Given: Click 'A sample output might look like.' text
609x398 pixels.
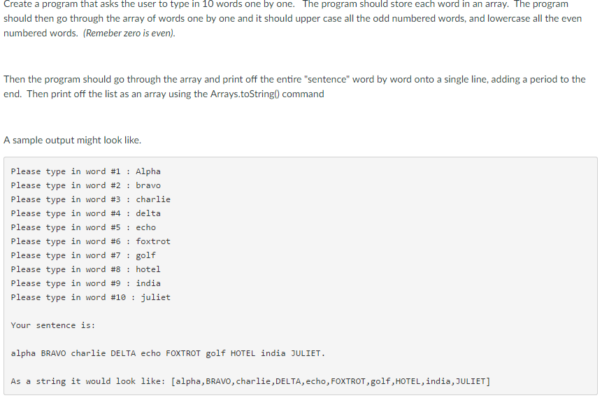Looking at the screenshot, I should pyautogui.click(x=72, y=141).
